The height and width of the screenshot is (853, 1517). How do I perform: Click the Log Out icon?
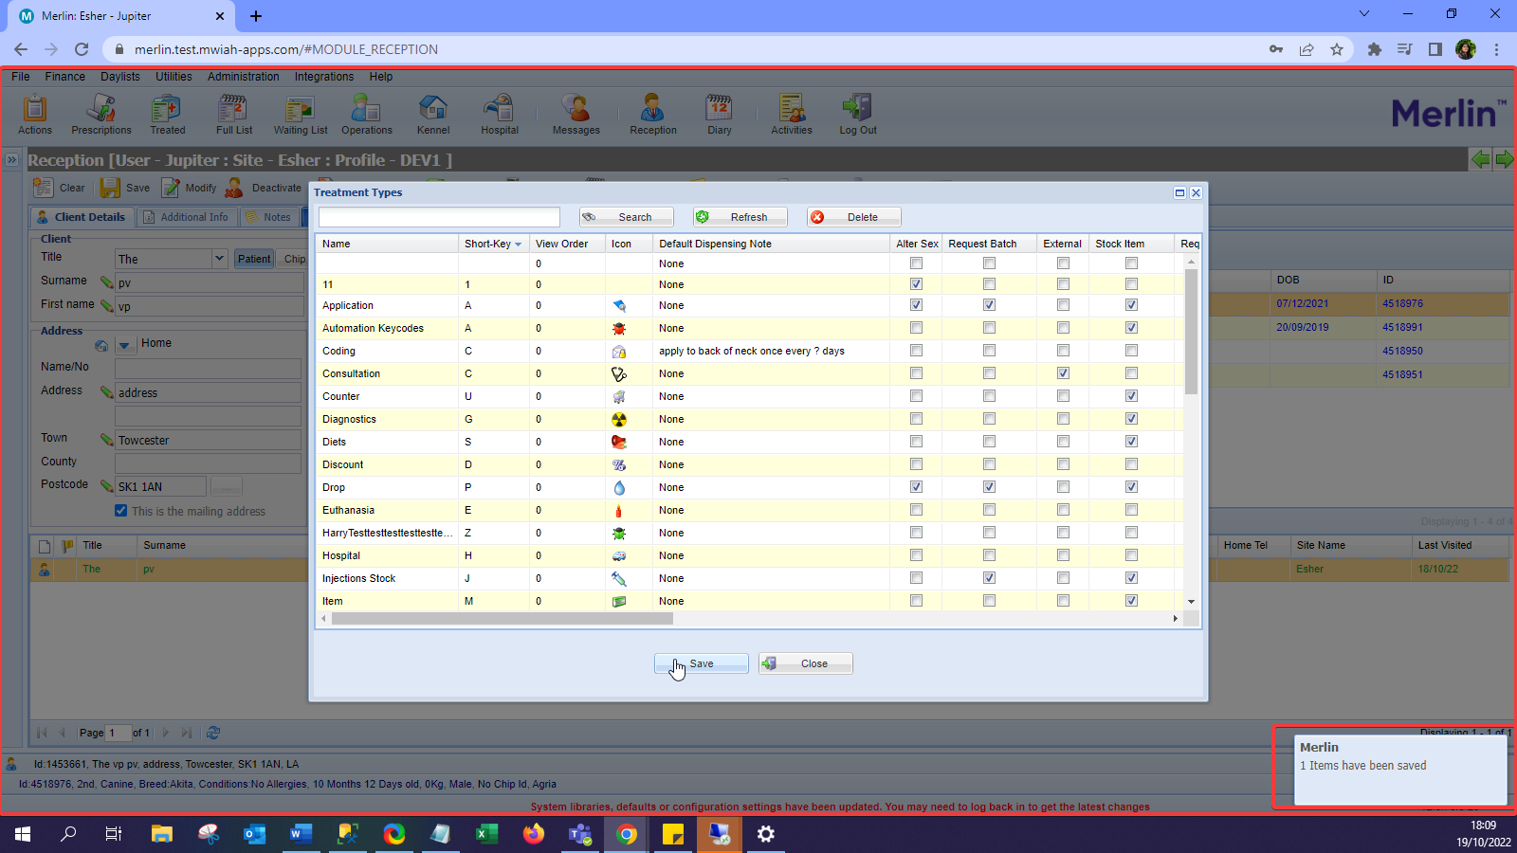coord(857,114)
